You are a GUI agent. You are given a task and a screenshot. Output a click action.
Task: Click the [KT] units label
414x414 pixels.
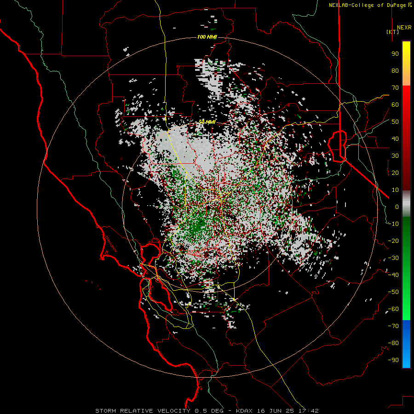coord(393,32)
